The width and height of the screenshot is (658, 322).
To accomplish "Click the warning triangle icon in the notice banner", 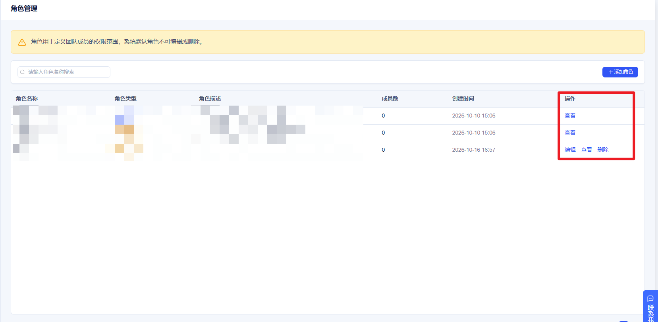I will (22, 42).
